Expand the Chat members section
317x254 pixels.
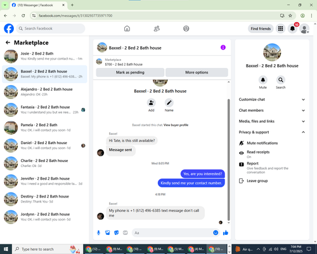click(272, 110)
